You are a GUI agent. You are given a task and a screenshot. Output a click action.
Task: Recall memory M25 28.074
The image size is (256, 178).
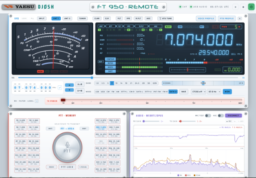[101, 149]
